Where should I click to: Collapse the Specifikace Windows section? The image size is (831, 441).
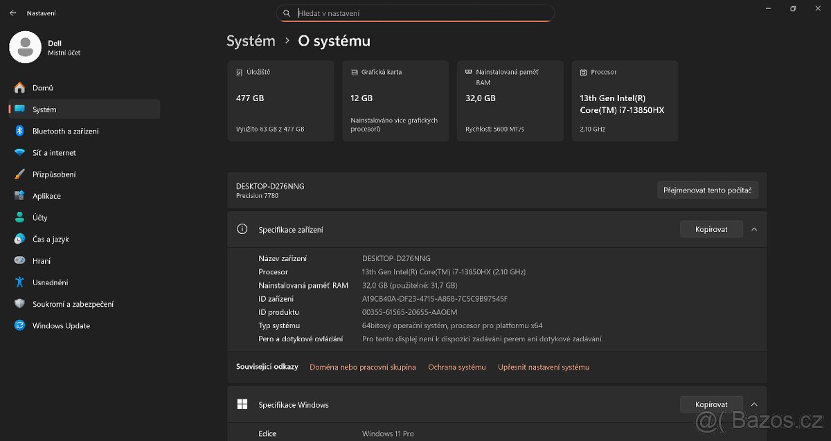click(754, 404)
